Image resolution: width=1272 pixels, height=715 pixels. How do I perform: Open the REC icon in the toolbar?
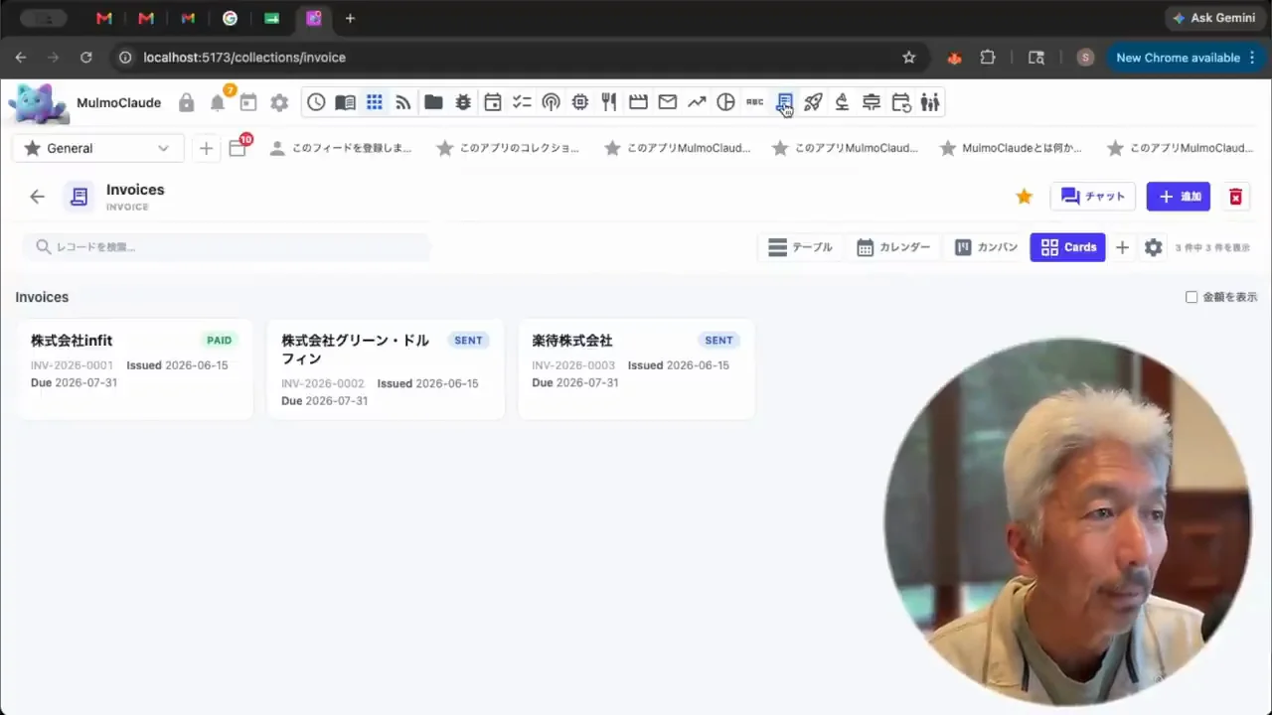755,101
